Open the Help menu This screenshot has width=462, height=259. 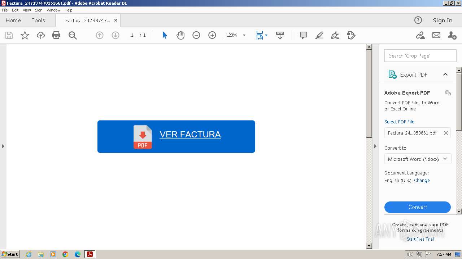click(x=69, y=10)
